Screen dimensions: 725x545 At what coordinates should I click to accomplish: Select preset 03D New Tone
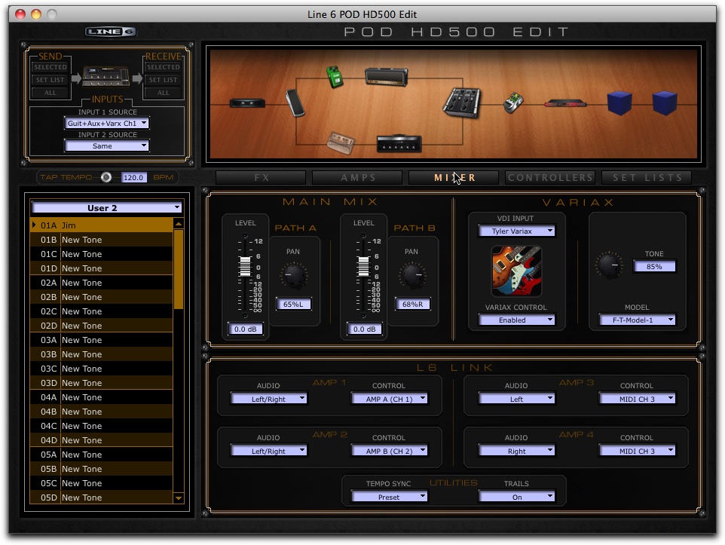pos(102,383)
